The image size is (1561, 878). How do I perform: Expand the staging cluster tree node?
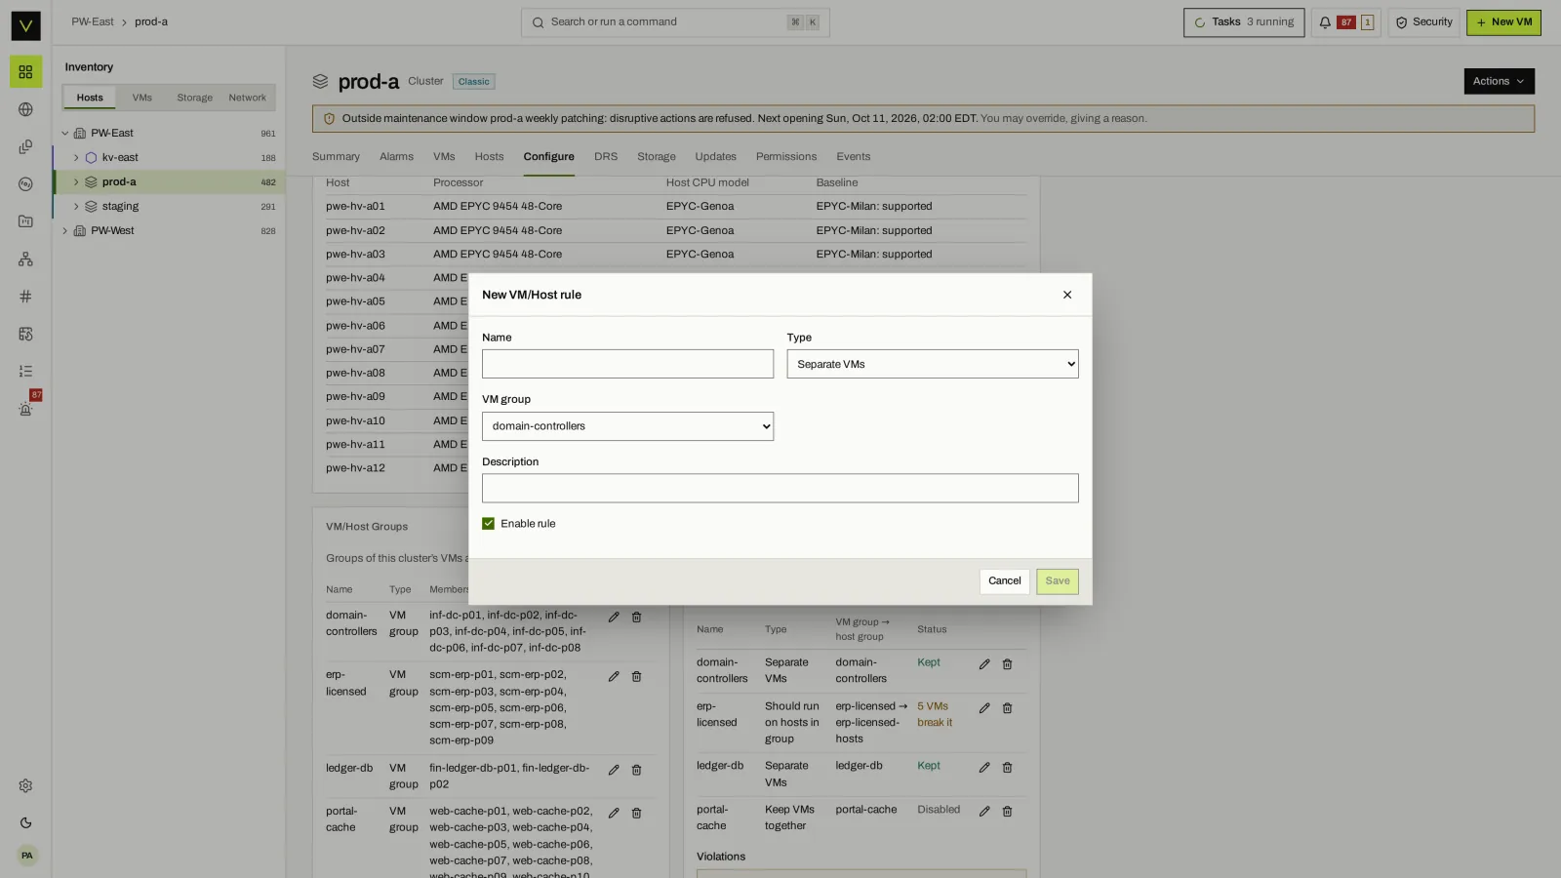point(76,207)
